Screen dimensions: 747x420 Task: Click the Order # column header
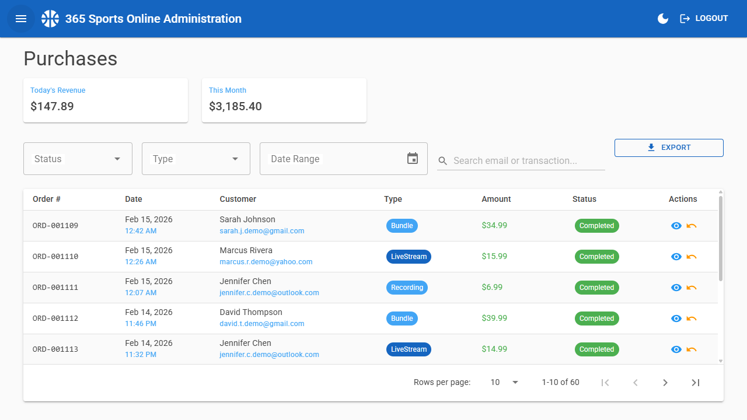pos(47,199)
